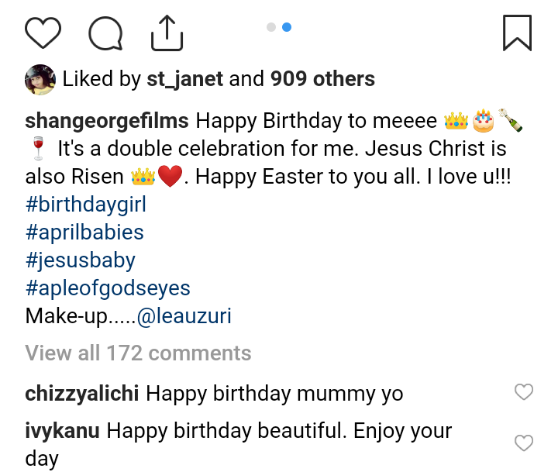Open the #apleofgodseyes hashtag
558x472 pixels.
coord(108,288)
